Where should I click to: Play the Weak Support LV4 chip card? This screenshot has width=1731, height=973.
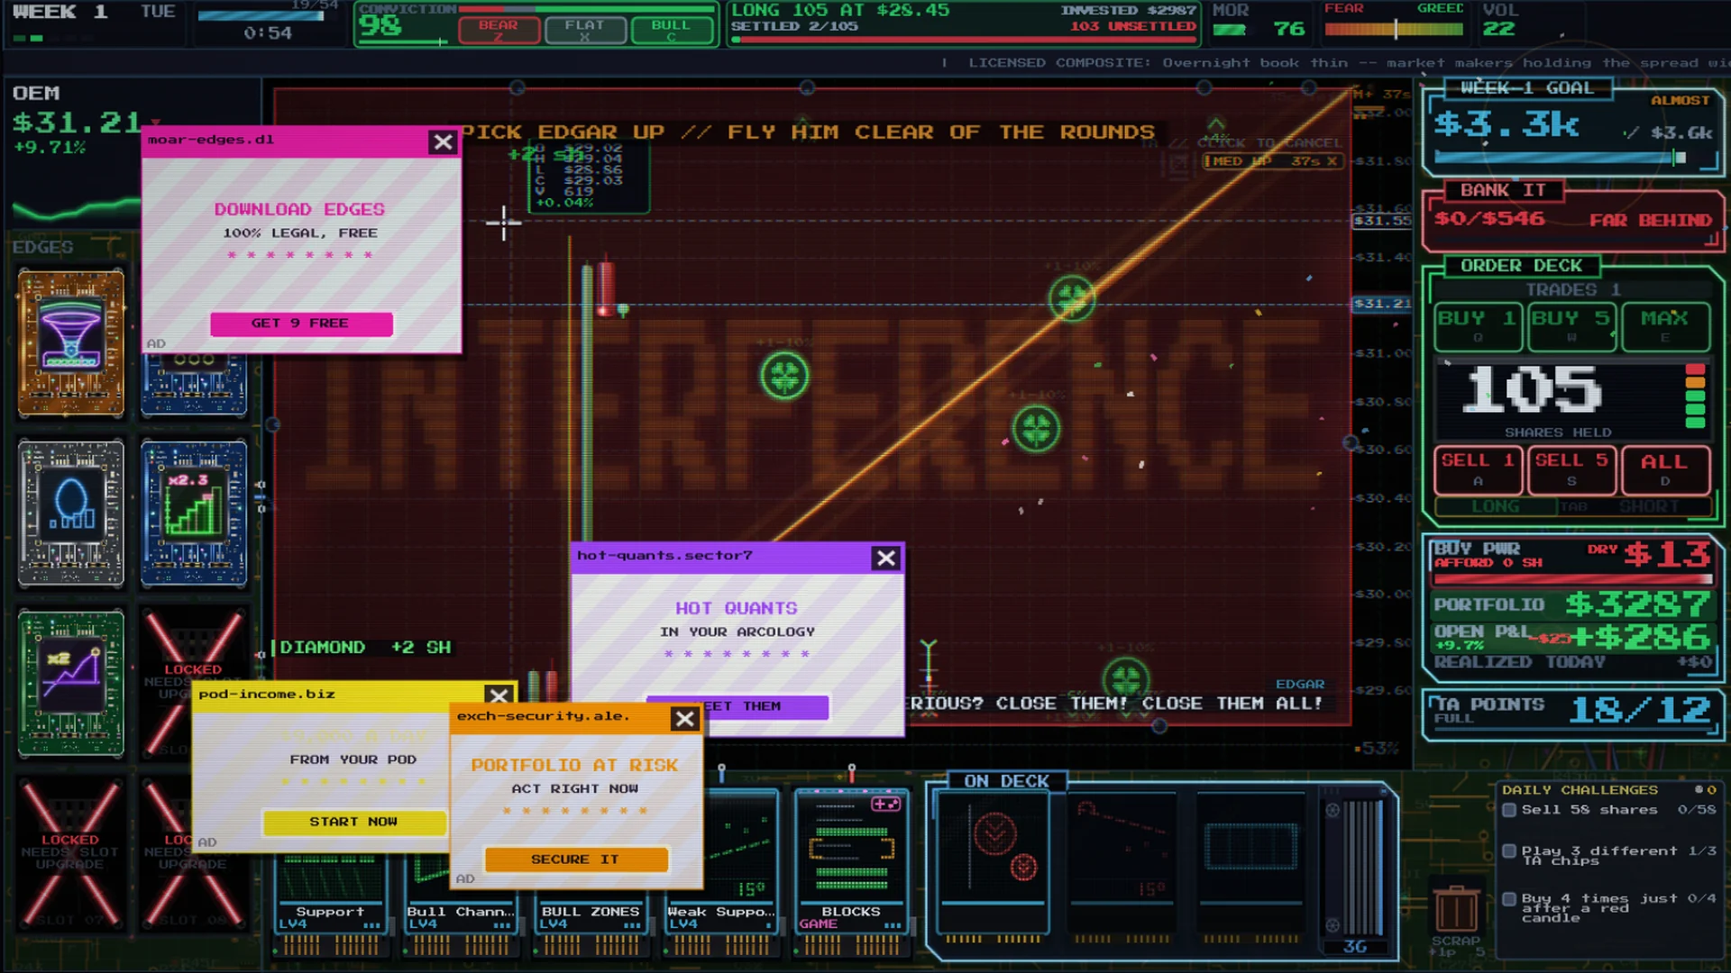[720, 861]
